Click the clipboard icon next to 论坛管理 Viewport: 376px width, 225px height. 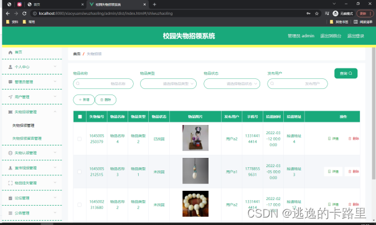click(x=11, y=198)
